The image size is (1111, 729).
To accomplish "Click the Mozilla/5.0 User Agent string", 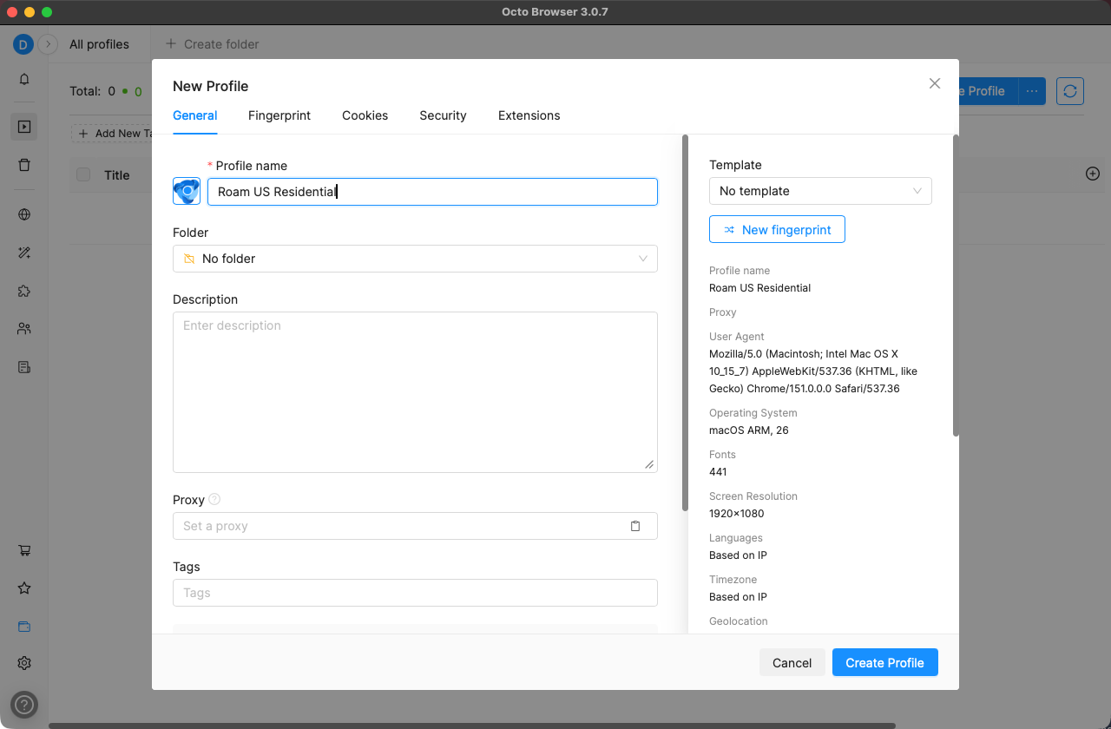I will pyautogui.click(x=813, y=371).
